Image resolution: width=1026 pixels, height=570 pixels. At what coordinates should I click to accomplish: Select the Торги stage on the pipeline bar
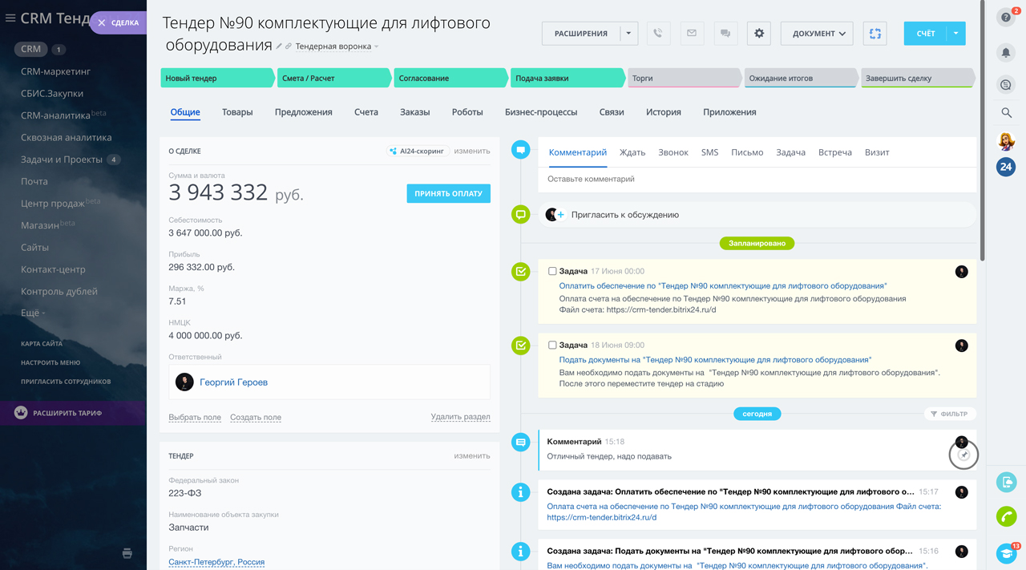[x=684, y=77]
